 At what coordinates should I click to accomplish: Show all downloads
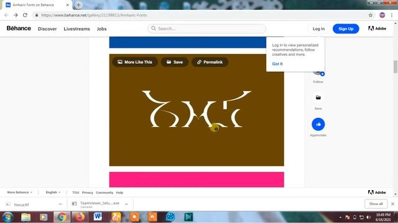tap(376, 204)
